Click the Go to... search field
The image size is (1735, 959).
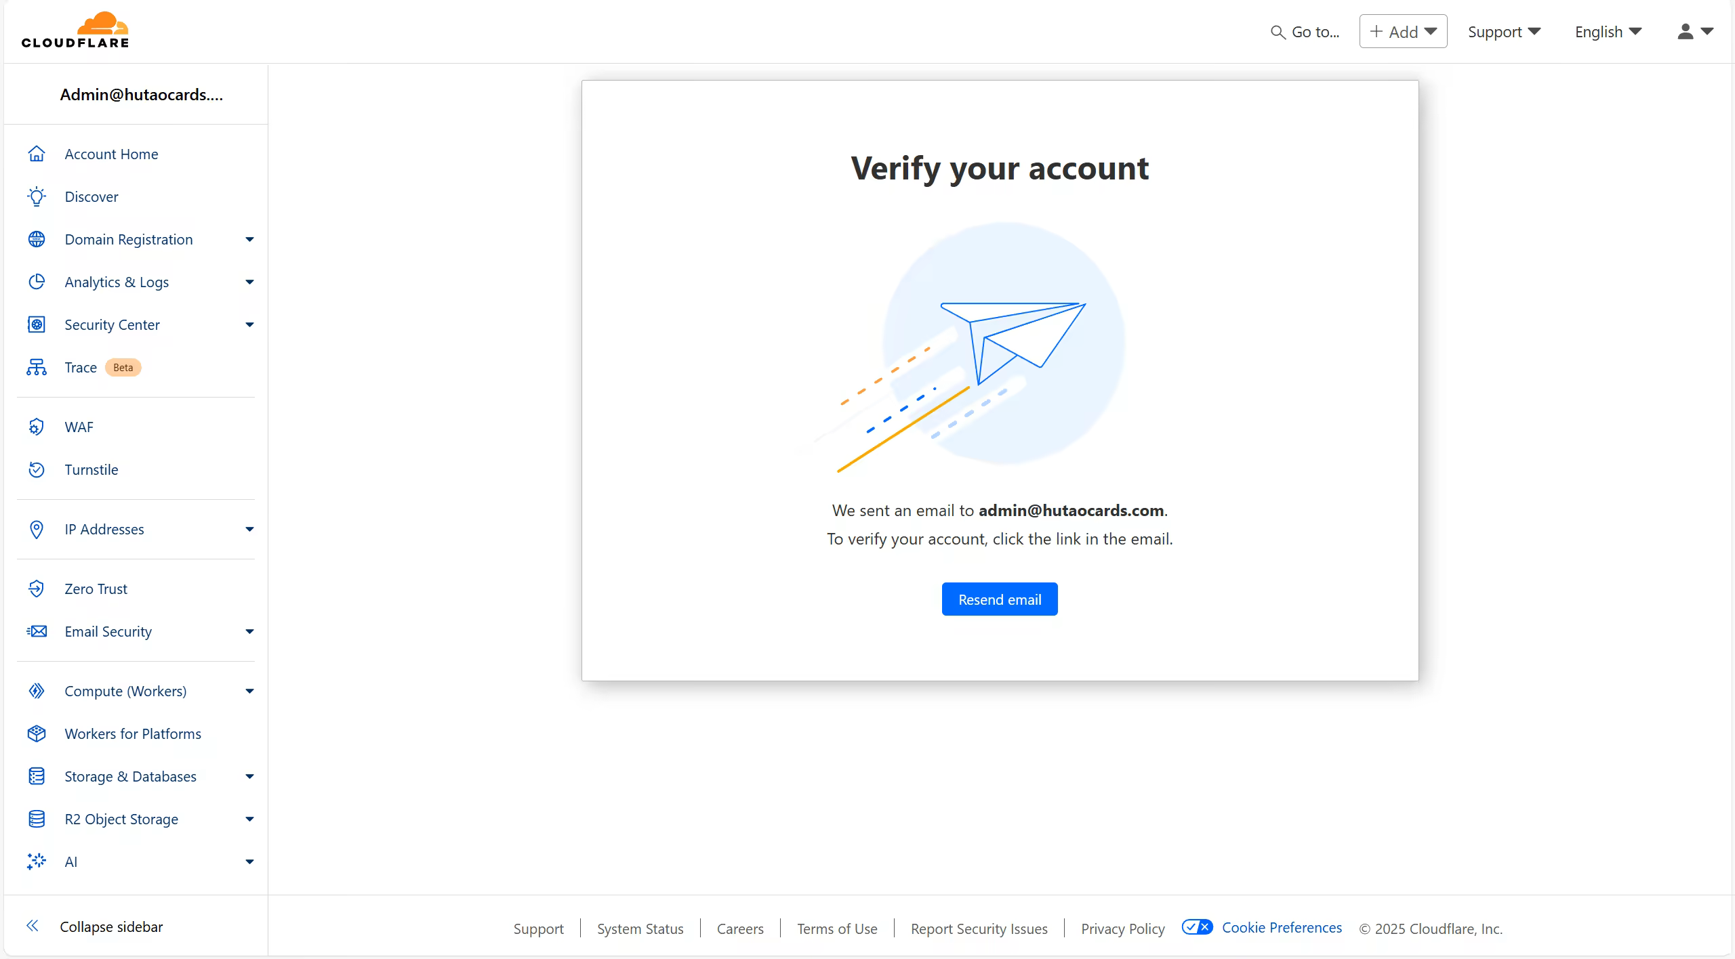(x=1305, y=32)
